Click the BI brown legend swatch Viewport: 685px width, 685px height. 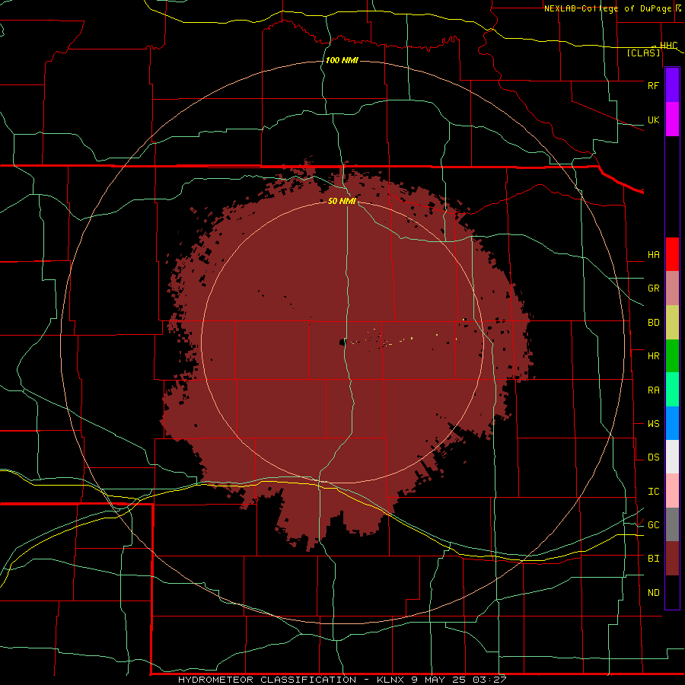click(x=672, y=559)
